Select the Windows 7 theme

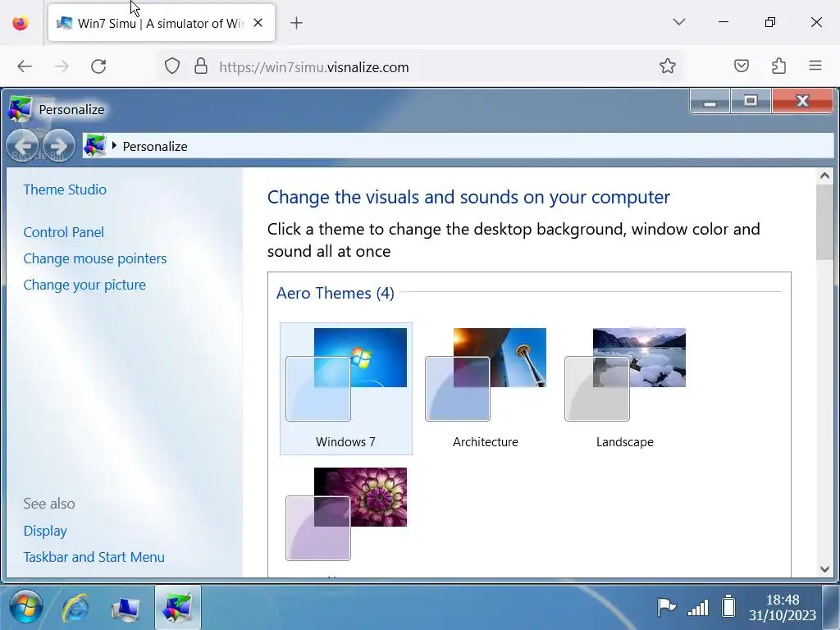346,388
